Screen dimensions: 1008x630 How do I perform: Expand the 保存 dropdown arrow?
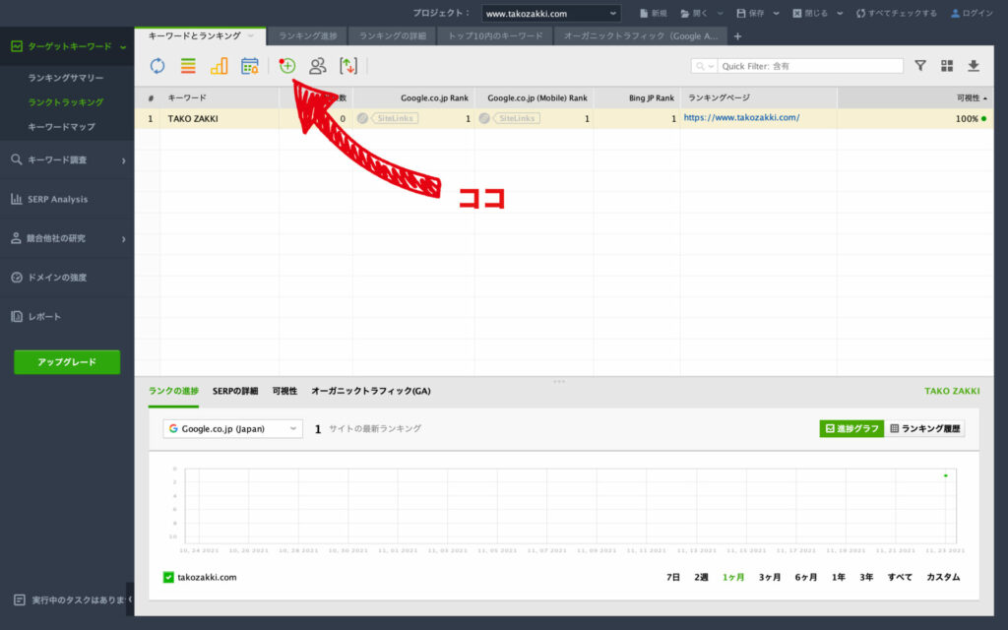click(x=776, y=14)
